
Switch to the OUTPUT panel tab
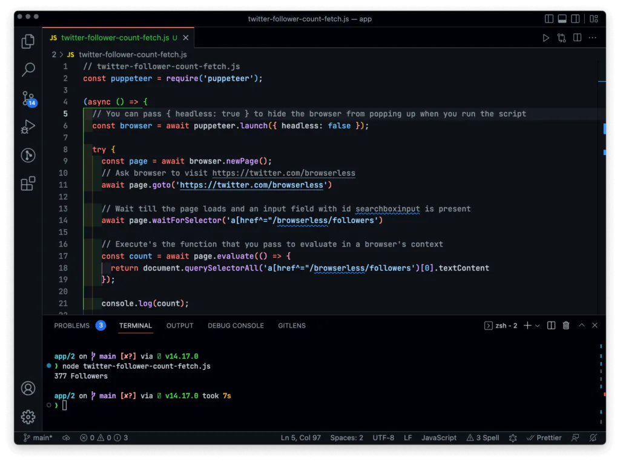click(180, 326)
